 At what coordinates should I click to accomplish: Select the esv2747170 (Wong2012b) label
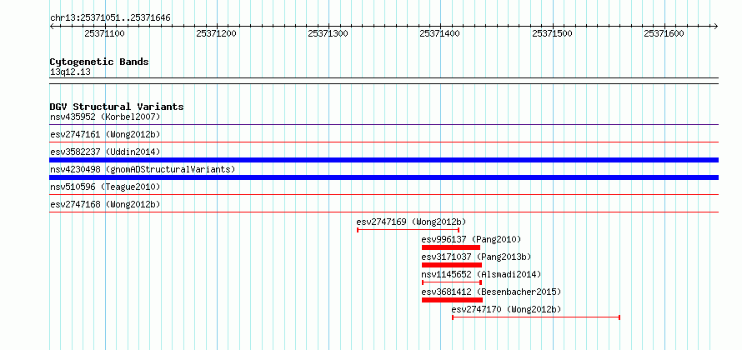506,310
